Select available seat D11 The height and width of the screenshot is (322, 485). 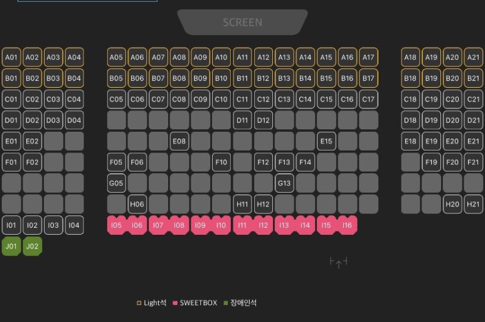[242, 121]
